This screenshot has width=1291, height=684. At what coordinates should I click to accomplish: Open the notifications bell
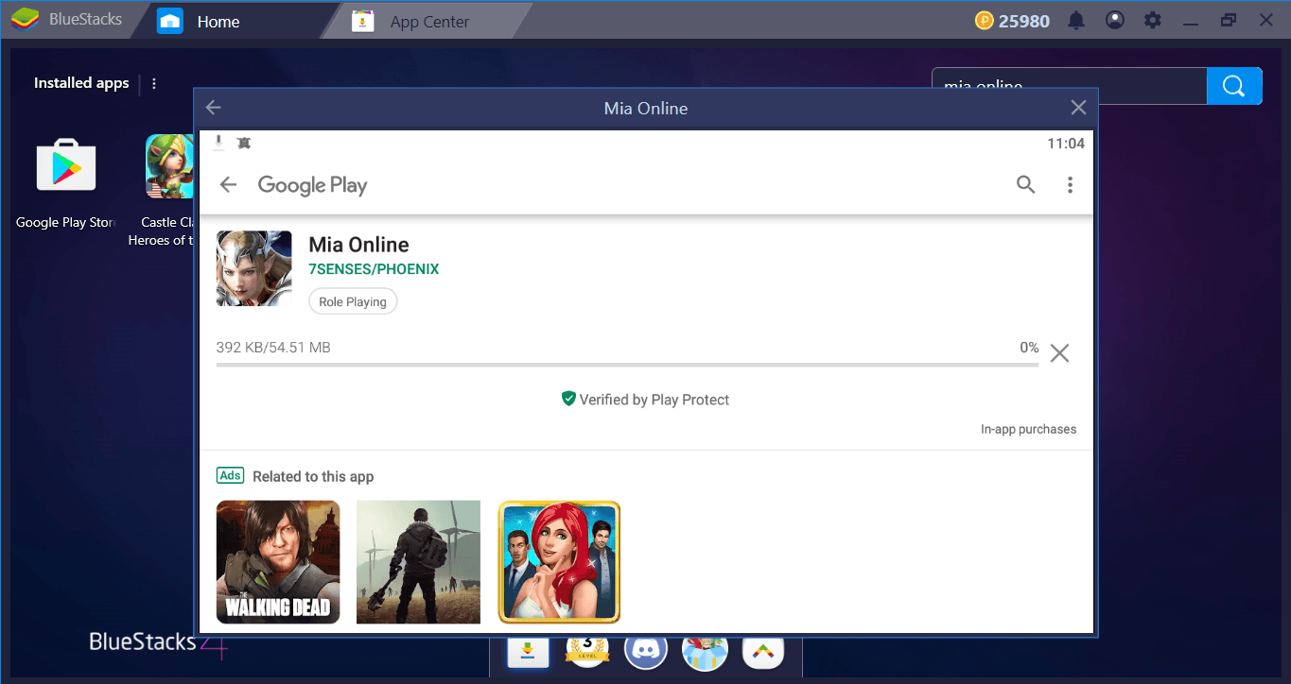(x=1076, y=20)
